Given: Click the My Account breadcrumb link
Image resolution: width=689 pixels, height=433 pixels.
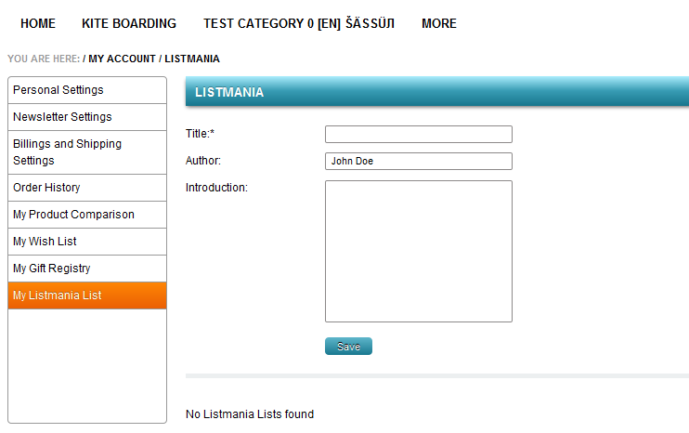Looking at the screenshot, I should click(122, 59).
